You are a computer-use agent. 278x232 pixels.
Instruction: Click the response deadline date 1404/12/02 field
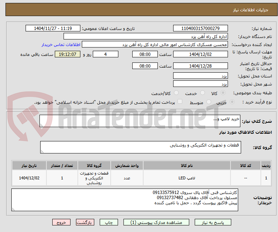pyautogui.click(x=200, y=54)
